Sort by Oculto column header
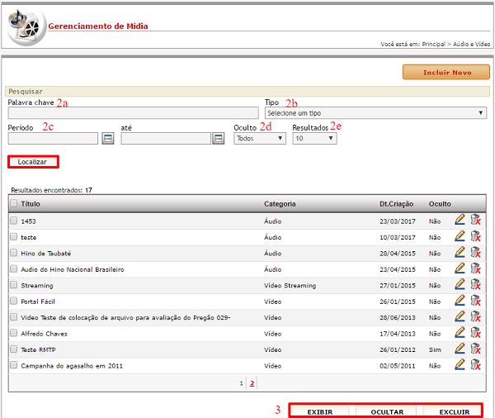Viewport: 495px width, 418px height. coord(440,204)
